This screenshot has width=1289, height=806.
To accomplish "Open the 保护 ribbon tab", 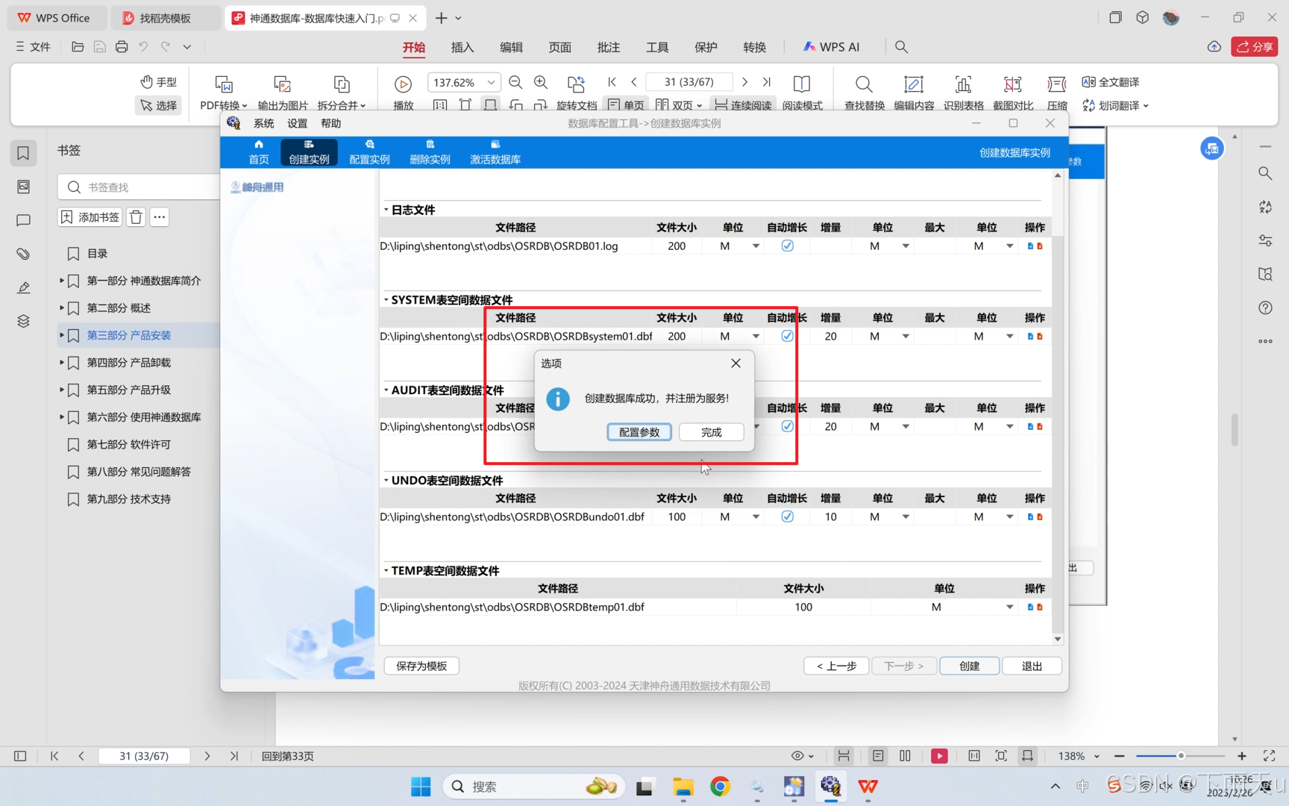I will click(706, 47).
